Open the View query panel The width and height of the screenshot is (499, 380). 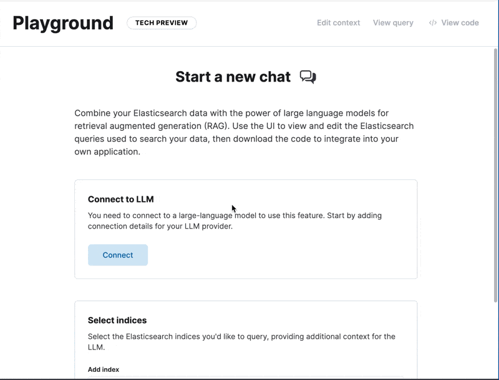click(x=392, y=22)
